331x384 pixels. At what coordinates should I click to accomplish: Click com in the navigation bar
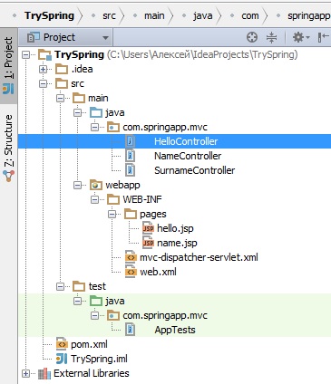pos(250,15)
